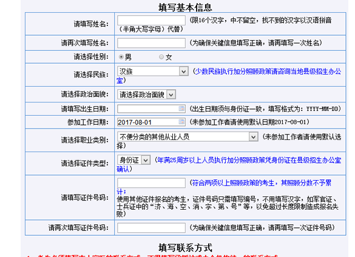Click the hint 未参加工作者请使用默认日期2017-08-01
The image size is (355, 257).
point(249,122)
